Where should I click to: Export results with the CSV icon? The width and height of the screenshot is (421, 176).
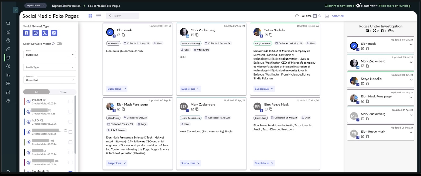327,16
